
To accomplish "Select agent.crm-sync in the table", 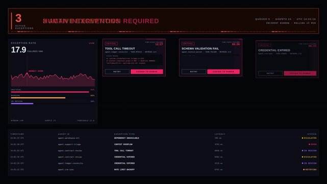I will 66,170.
